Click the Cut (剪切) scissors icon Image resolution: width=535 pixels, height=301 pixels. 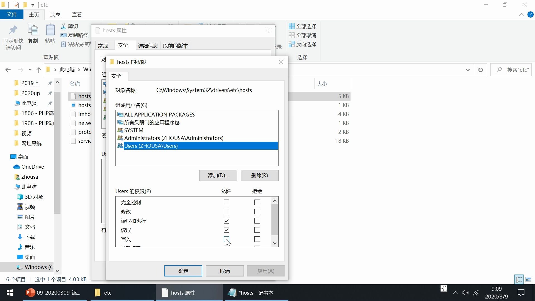(x=64, y=26)
